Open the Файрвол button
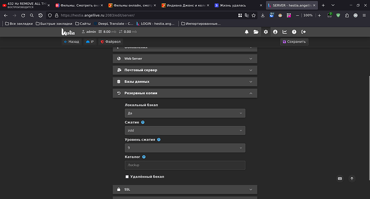The image size is (370, 199). point(110,42)
